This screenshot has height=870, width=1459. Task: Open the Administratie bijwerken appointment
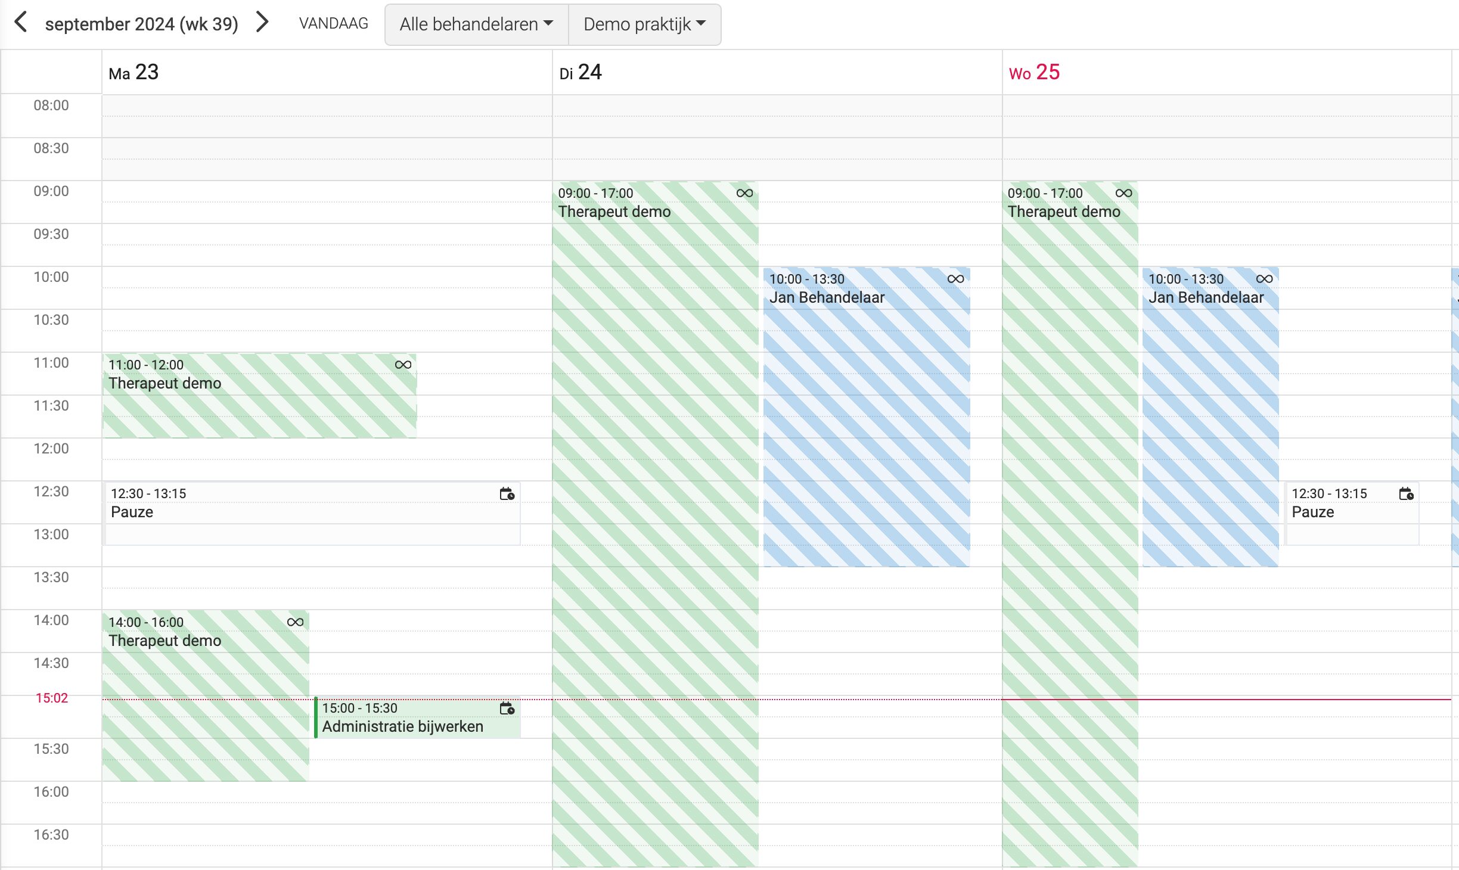(418, 717)
